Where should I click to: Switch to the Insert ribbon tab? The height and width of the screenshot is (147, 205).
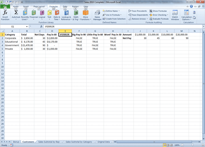pos(26,6)
